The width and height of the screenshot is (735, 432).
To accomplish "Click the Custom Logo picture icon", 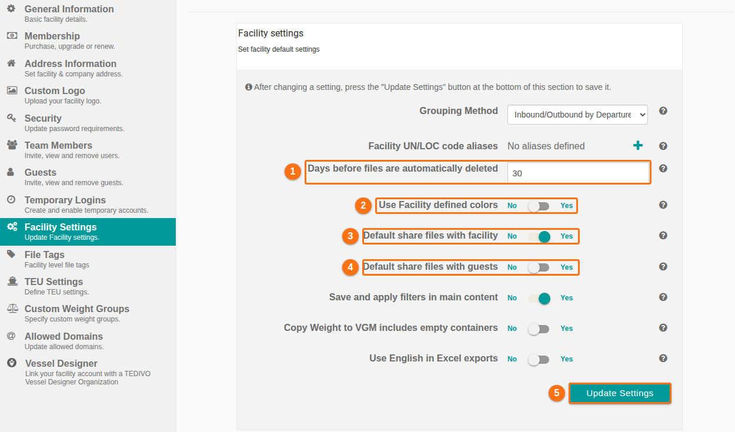I will point(12,91).
